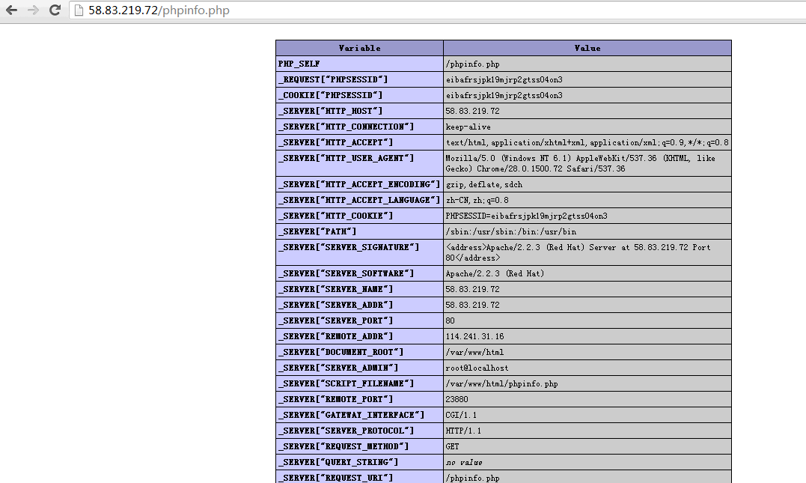Click the Apache/2.2.3 (Red Hat) software value
Image resolution: width=806 pixels, height=483 pixels.
tap(495, 273)
